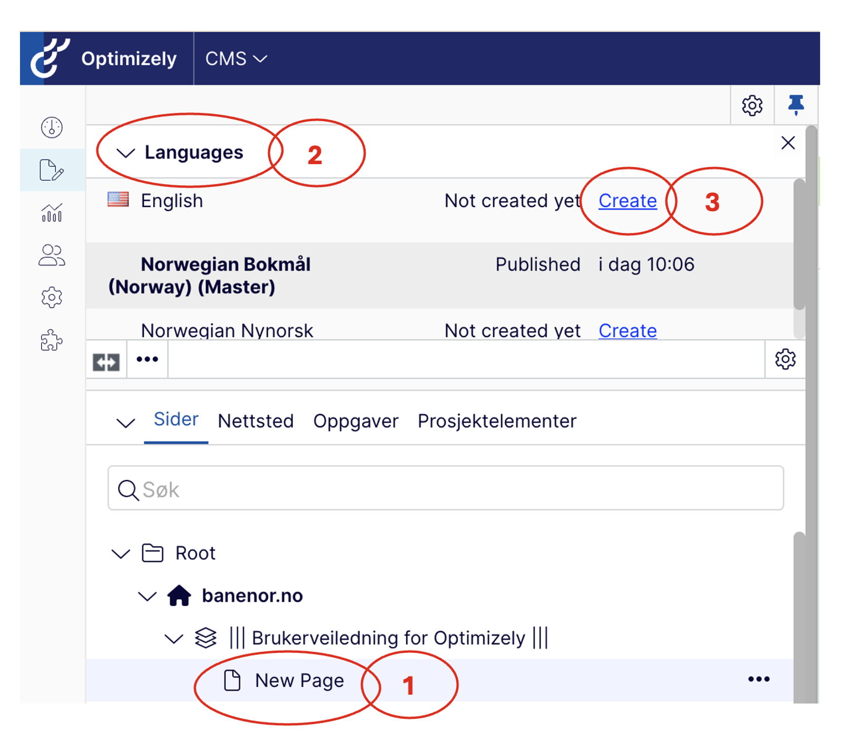The width and height of the screenshot is (843, 743).
Task: Click the pin icon to pin panel
Action: tap(796, 105)
